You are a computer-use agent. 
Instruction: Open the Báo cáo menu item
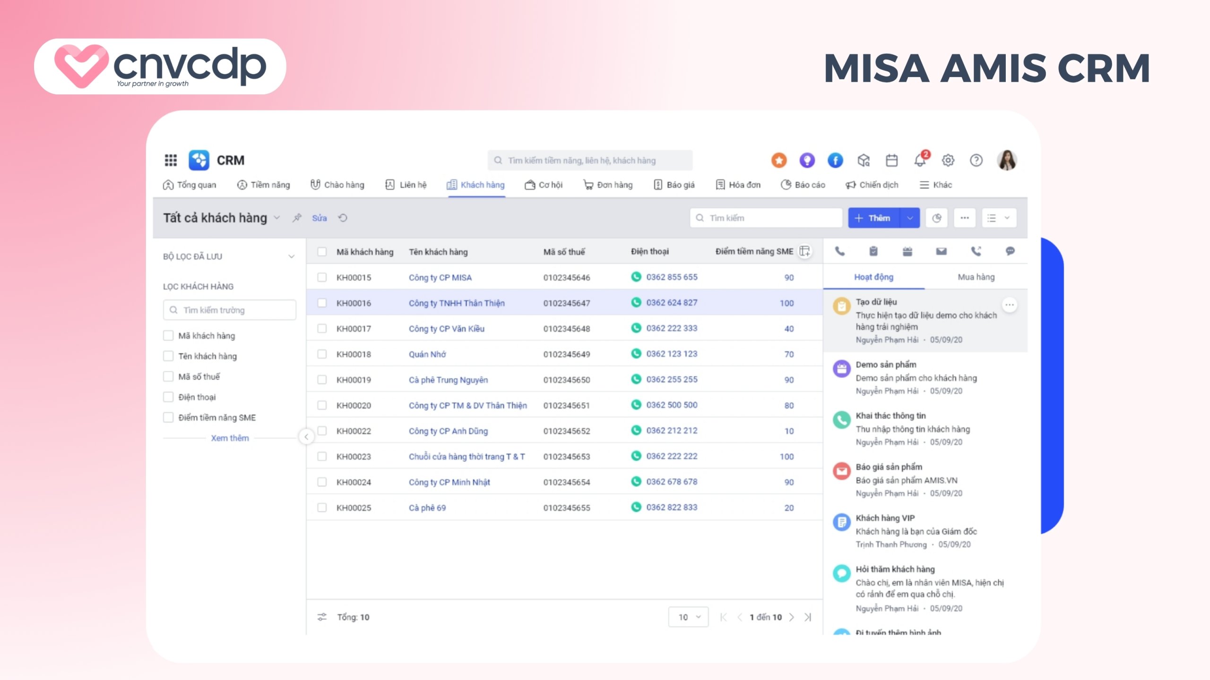(802, 185)
